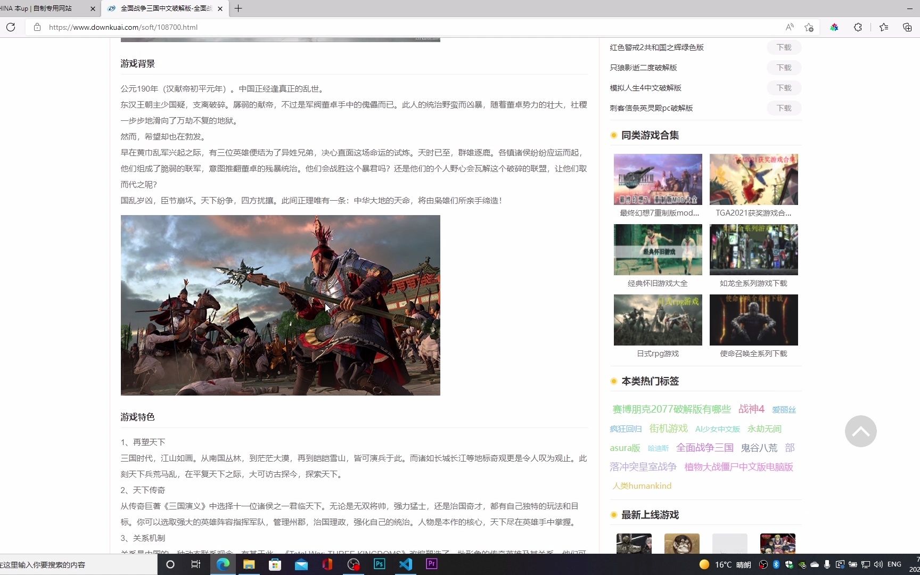Open the weather widget showing 16°C 晴朗
Image resolution: width=920 pixels, height=575 pixels.
point(725,564)
